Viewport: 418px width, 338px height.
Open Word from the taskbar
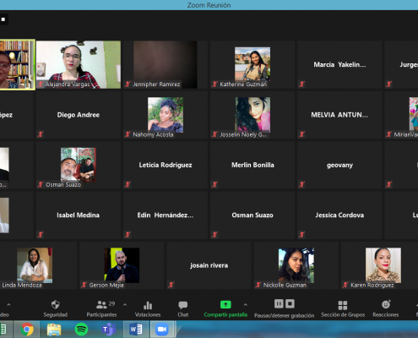click(x=136, y=330)
